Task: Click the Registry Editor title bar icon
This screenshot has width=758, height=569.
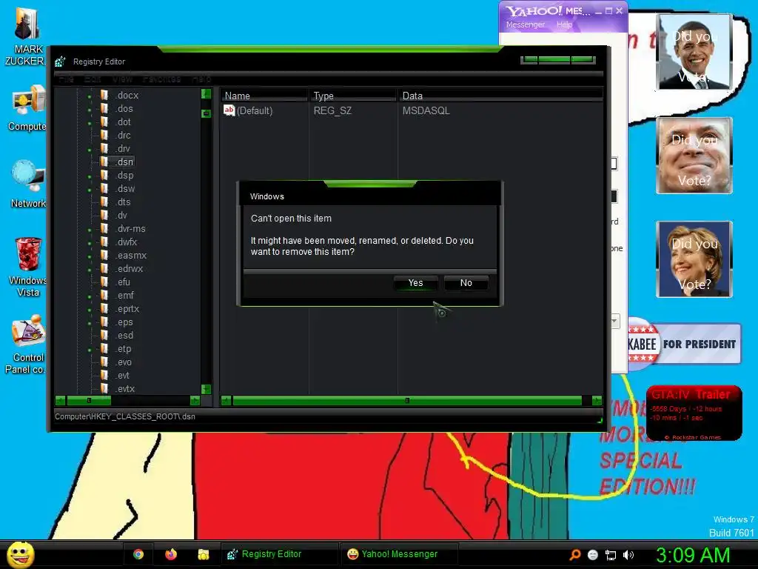Action: 60,61
